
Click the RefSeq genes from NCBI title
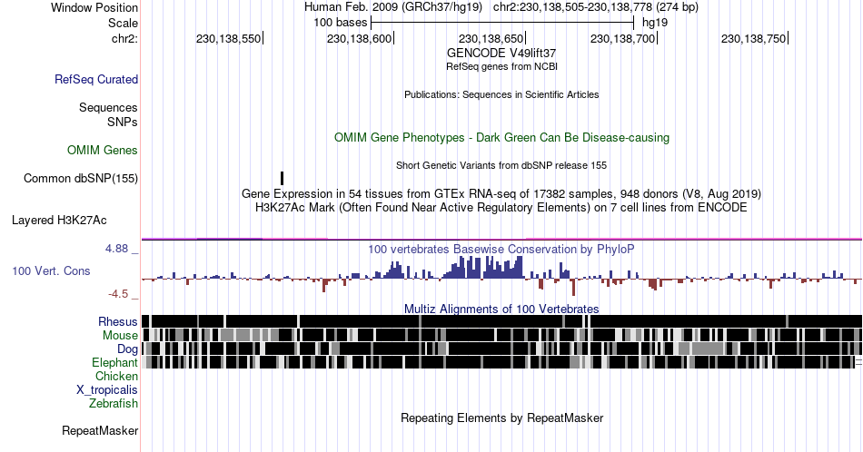501,66
